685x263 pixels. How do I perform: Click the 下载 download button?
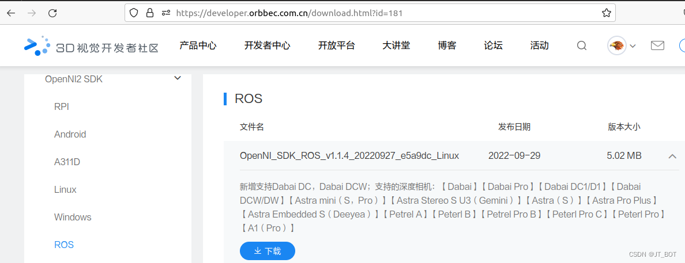point(268,251)
